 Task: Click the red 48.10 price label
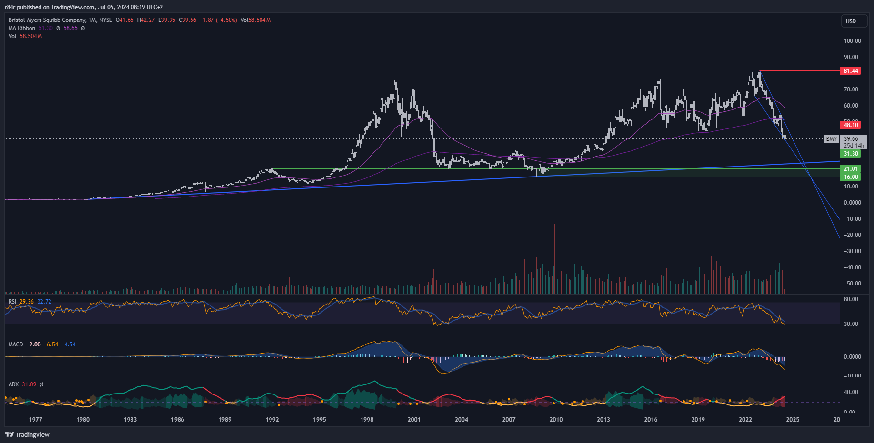click(851, 125)
